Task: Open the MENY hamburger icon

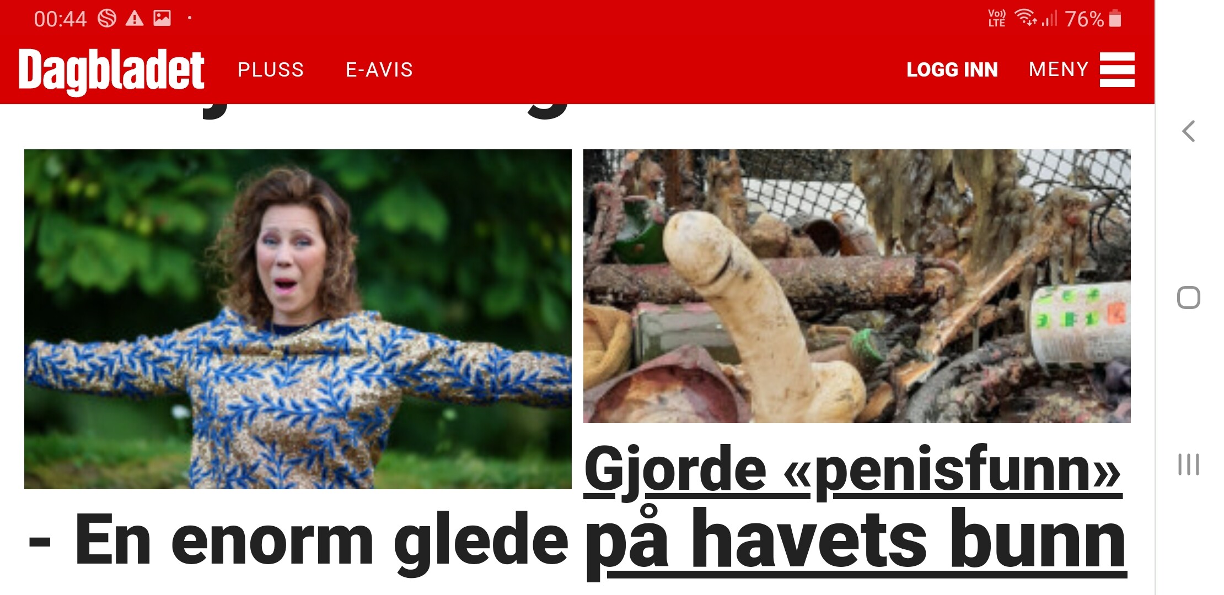Action: [x=1117, y=69]
